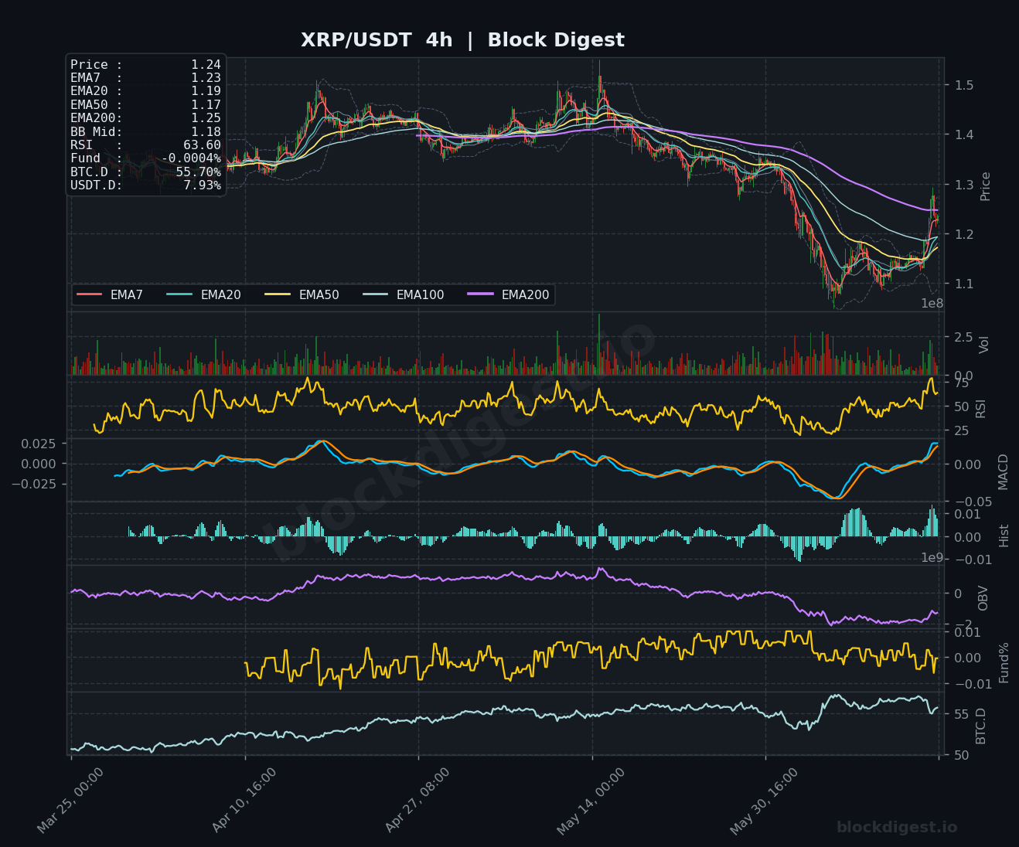
Task: Click the -2 tick on OBV axis
Action: (963, 624)
